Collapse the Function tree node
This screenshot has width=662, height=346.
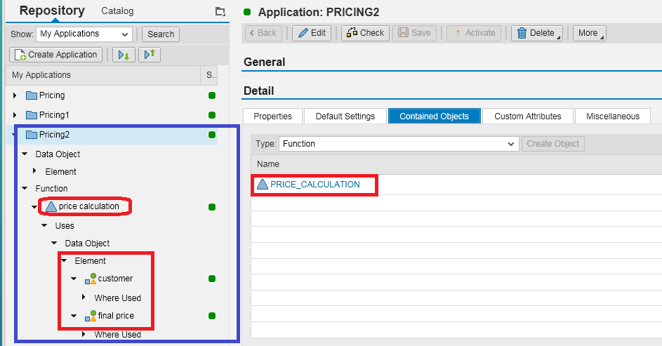pos(25,188)
